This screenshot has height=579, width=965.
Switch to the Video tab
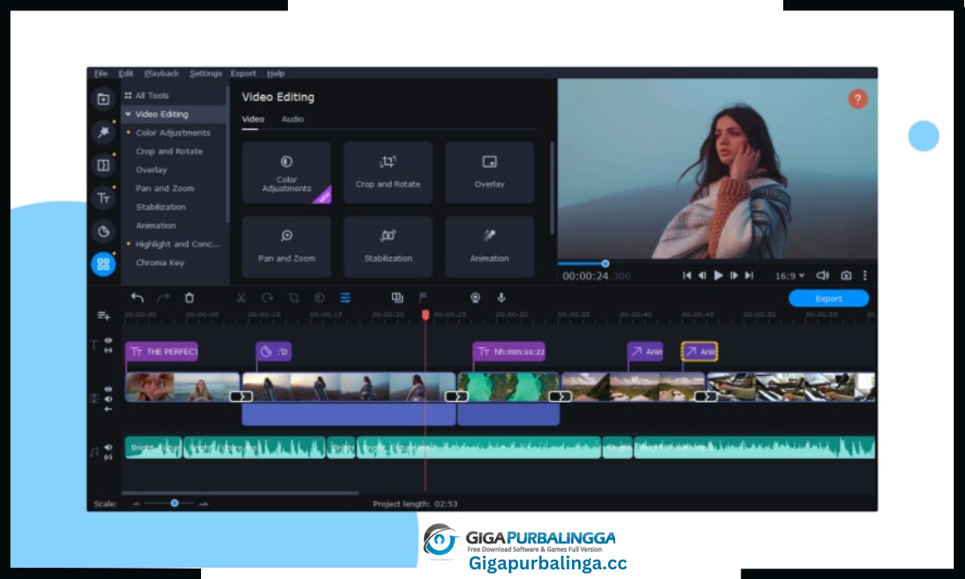coord(253,119)
